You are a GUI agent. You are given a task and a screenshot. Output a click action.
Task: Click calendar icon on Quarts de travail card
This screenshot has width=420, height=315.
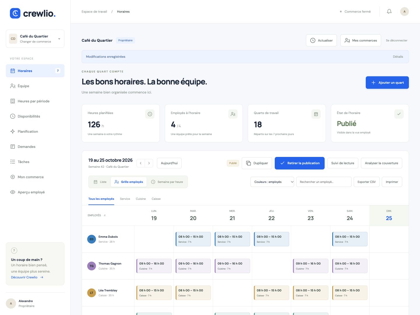click(316, 114)
